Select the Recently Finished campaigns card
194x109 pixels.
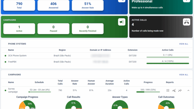pyautogui.click(x=88, y=29)
